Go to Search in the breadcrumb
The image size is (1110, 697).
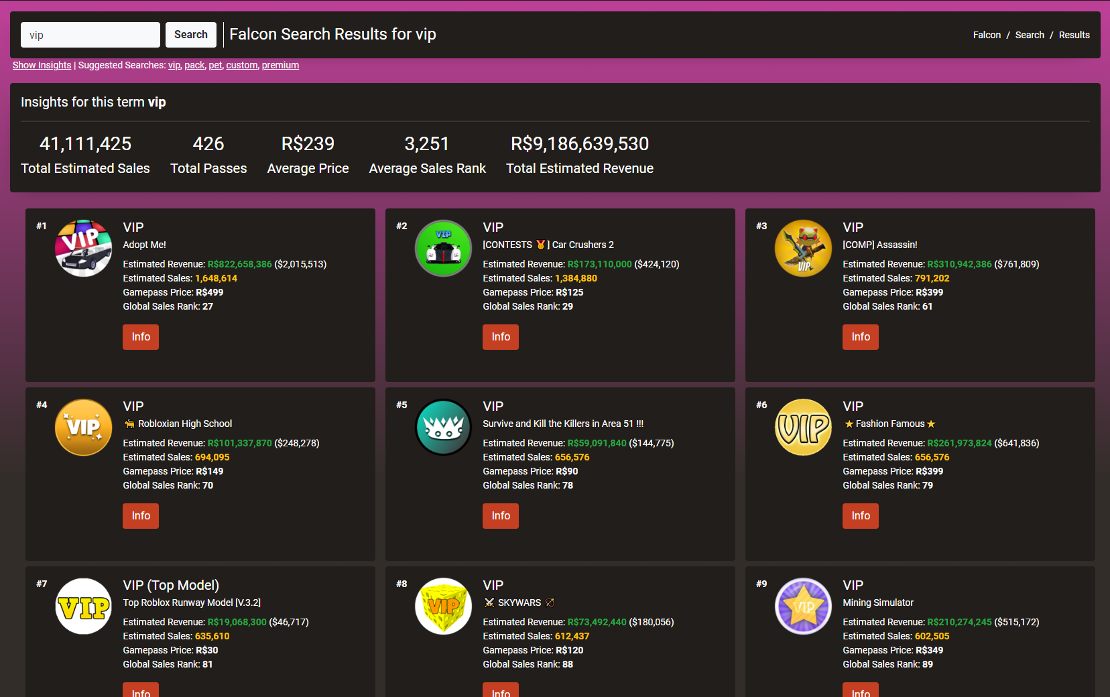pos(1030,35)
